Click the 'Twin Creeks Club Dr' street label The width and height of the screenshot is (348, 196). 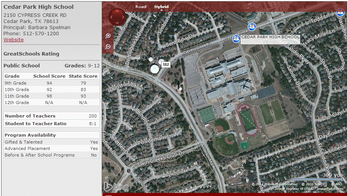pyautogui.click(x=161, y=158)
